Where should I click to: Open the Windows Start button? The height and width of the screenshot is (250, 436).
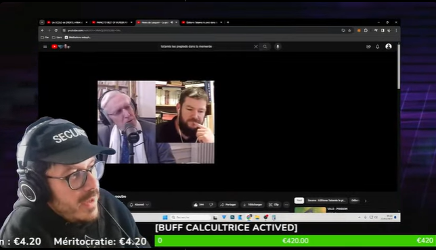click(x=165, y=218)
